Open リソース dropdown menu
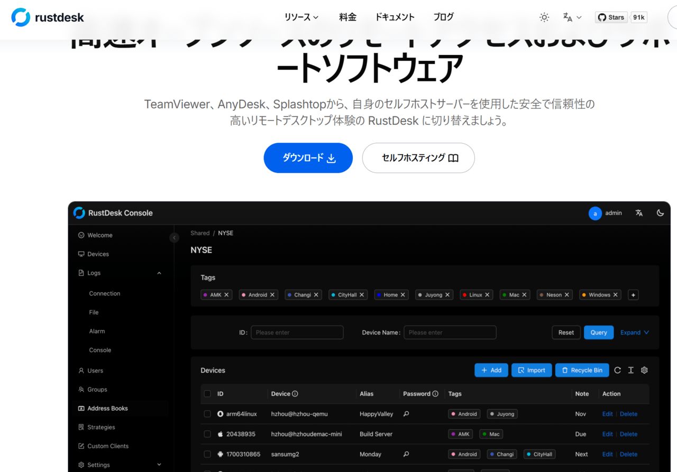 (x=301, y=17)
